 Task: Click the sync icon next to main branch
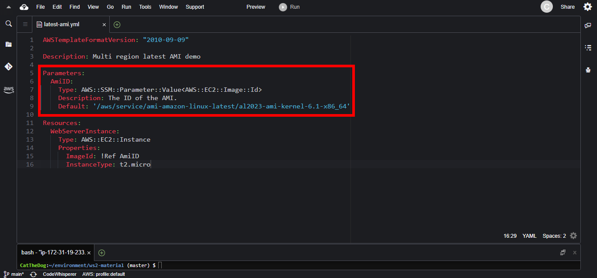(33, 274)
